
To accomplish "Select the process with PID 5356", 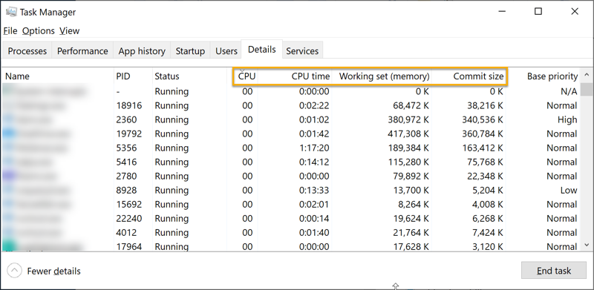I will pos(291,148).
